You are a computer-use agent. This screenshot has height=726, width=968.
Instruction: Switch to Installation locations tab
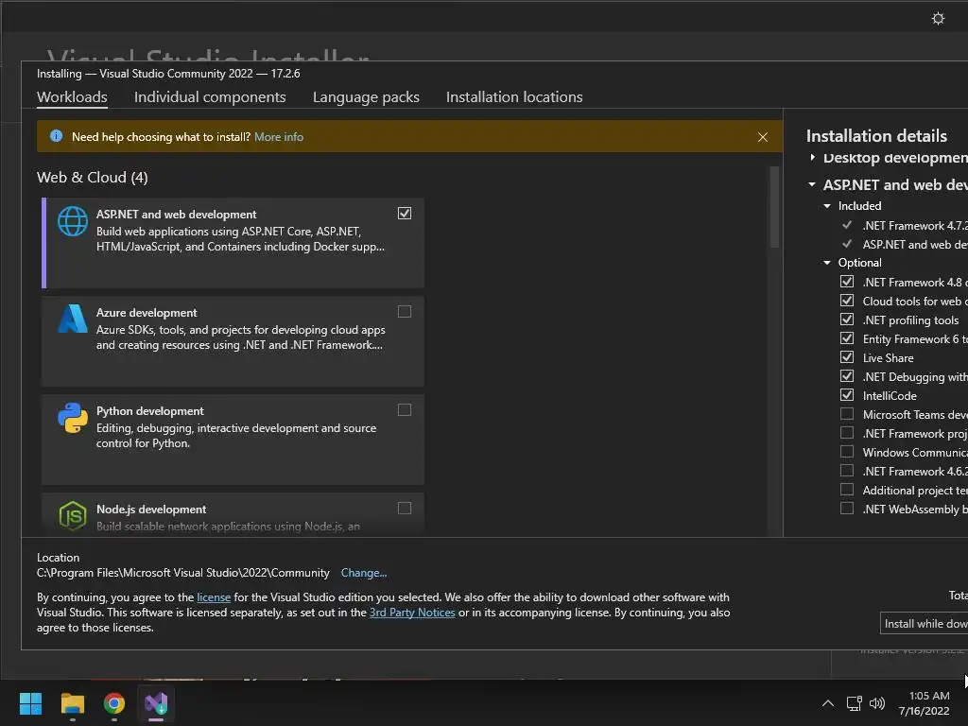pos(514,97)
